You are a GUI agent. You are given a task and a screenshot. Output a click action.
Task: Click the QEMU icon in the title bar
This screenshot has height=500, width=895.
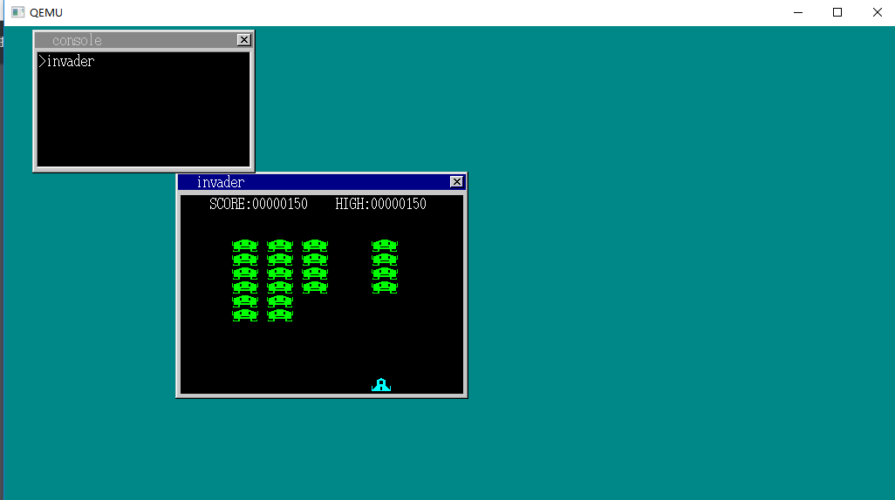(x=17, y=12)
